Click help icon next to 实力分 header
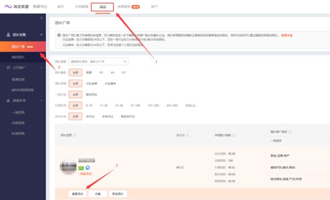Viewport: 330px width, 200px height. [x=188, y=135]
